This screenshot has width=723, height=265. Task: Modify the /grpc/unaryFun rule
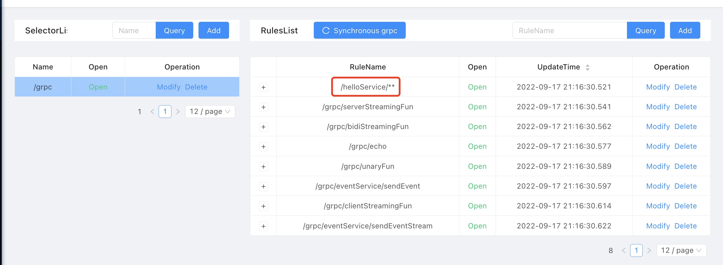pos(658,166)
